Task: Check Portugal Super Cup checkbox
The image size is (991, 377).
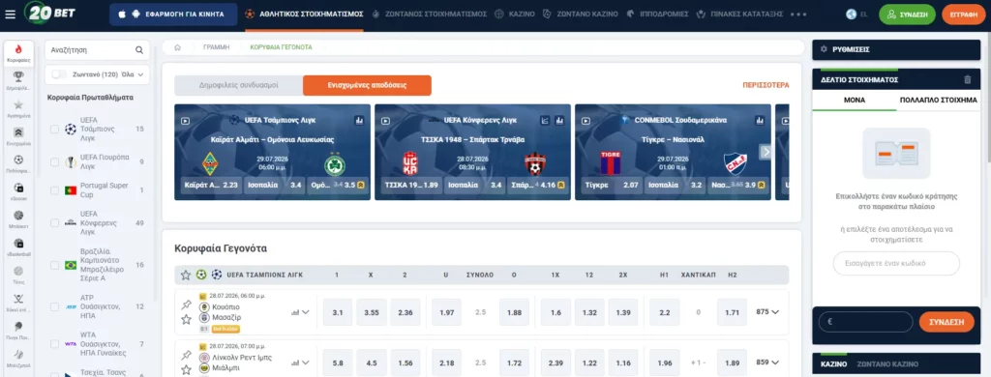Action: tap(55, 190)
